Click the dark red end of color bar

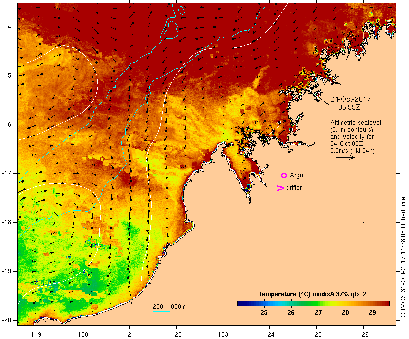(x=387, y=303)
